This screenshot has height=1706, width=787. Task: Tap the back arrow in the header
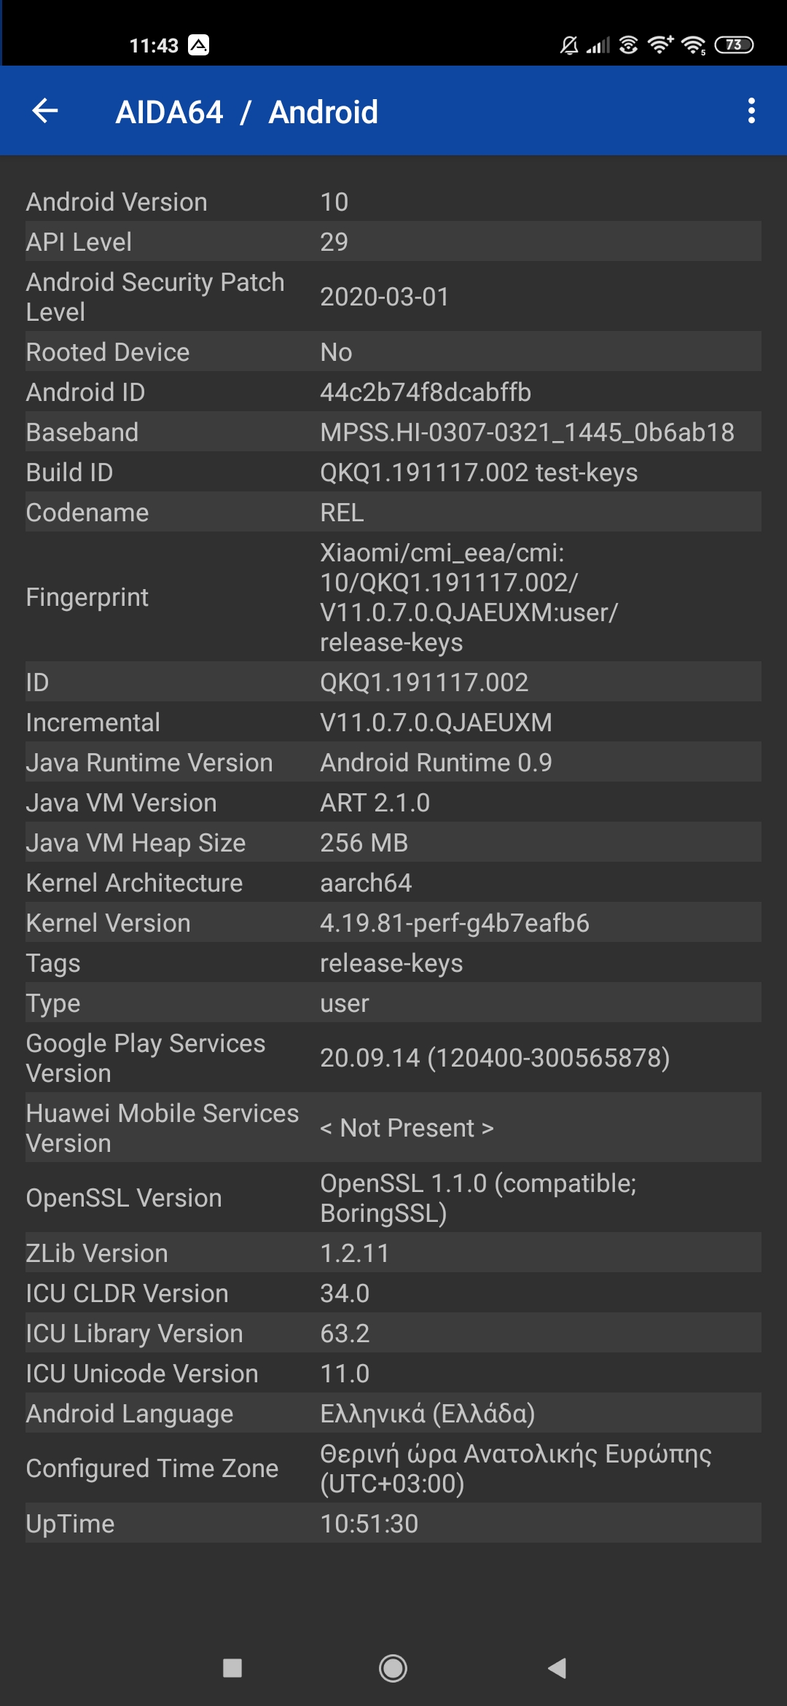(x=45, y=111)
